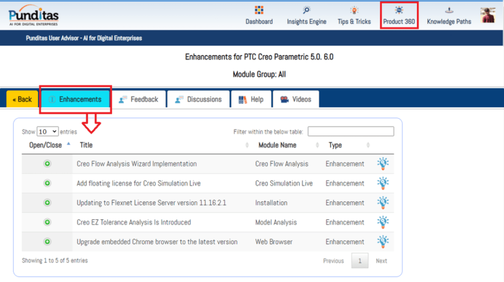This screenshot has width=504, height=282.
Task: Open Knowledge Paths icon
Action: tap(449, 10)
